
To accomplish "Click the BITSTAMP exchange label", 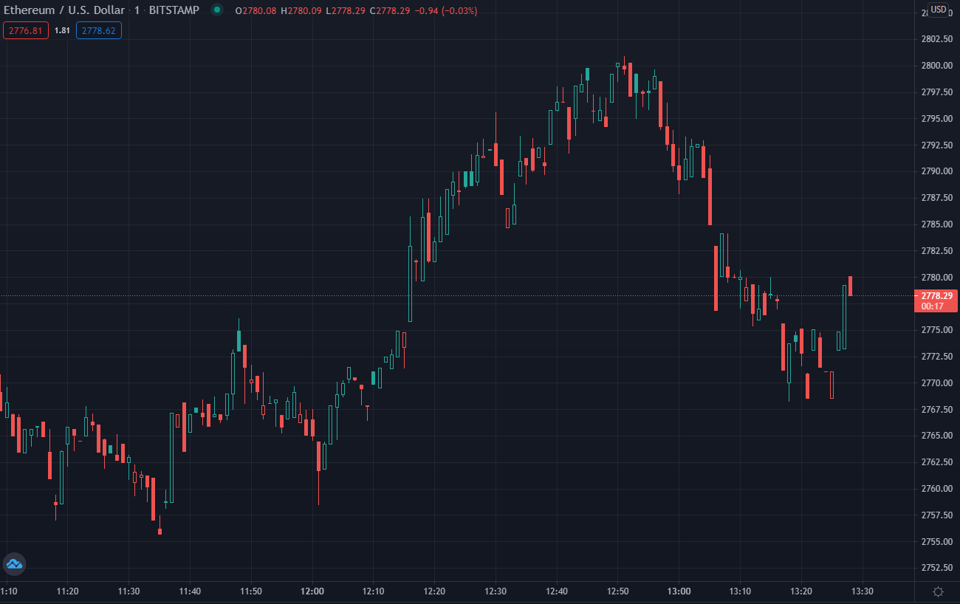I will [x=174, y=10].
